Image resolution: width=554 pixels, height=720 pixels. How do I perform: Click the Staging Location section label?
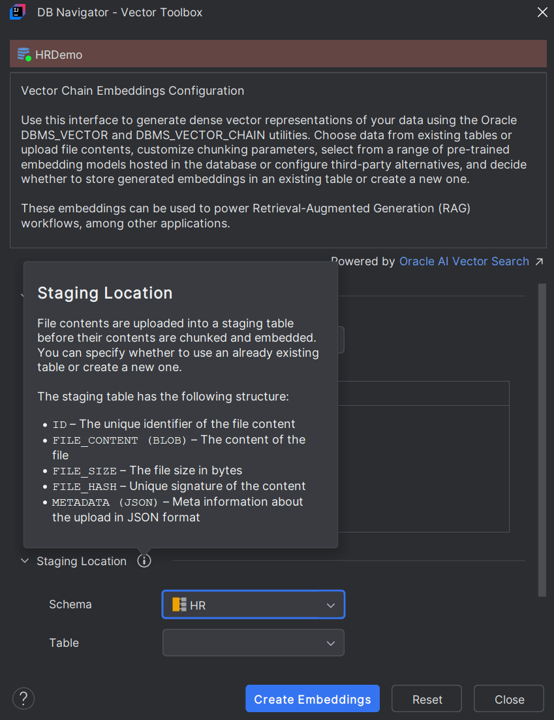[x=82, y=561]
